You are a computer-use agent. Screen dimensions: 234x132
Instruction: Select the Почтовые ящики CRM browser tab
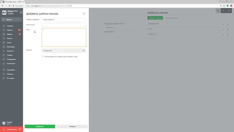tap(13, 2)
